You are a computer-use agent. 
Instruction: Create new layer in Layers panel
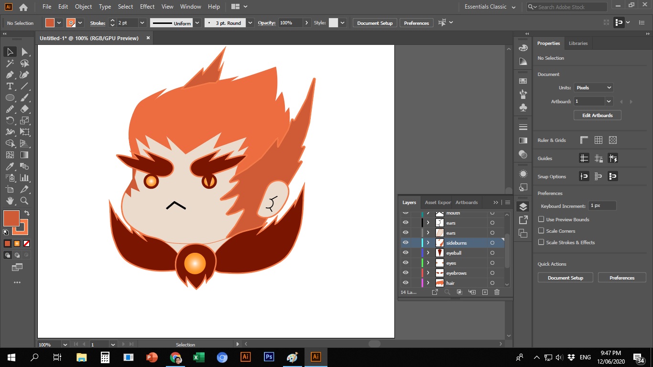(x=484, y=292)
